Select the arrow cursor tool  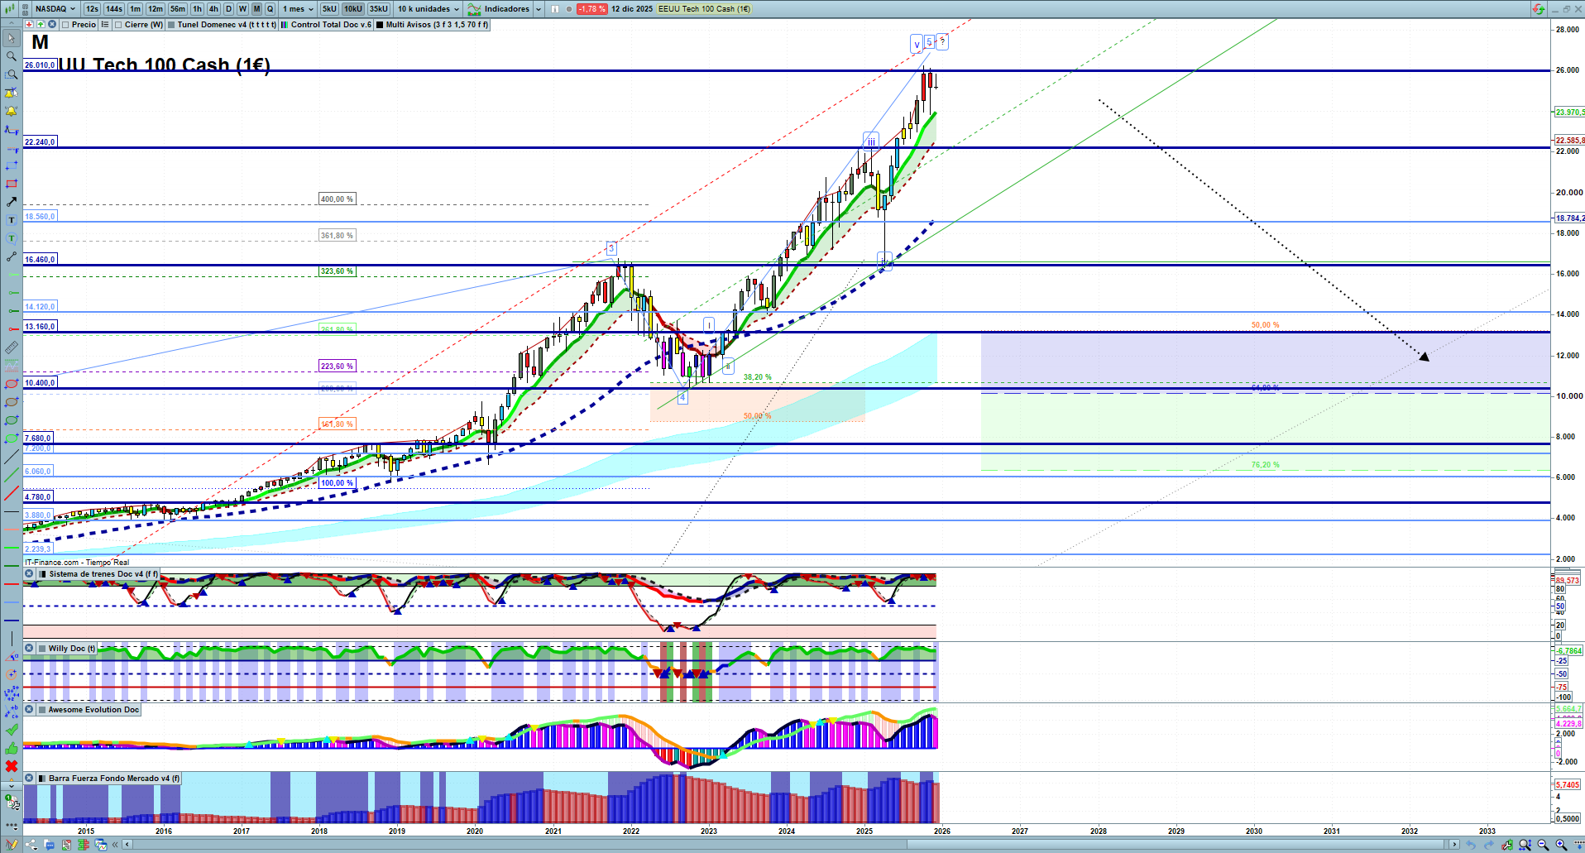[12, 38]
